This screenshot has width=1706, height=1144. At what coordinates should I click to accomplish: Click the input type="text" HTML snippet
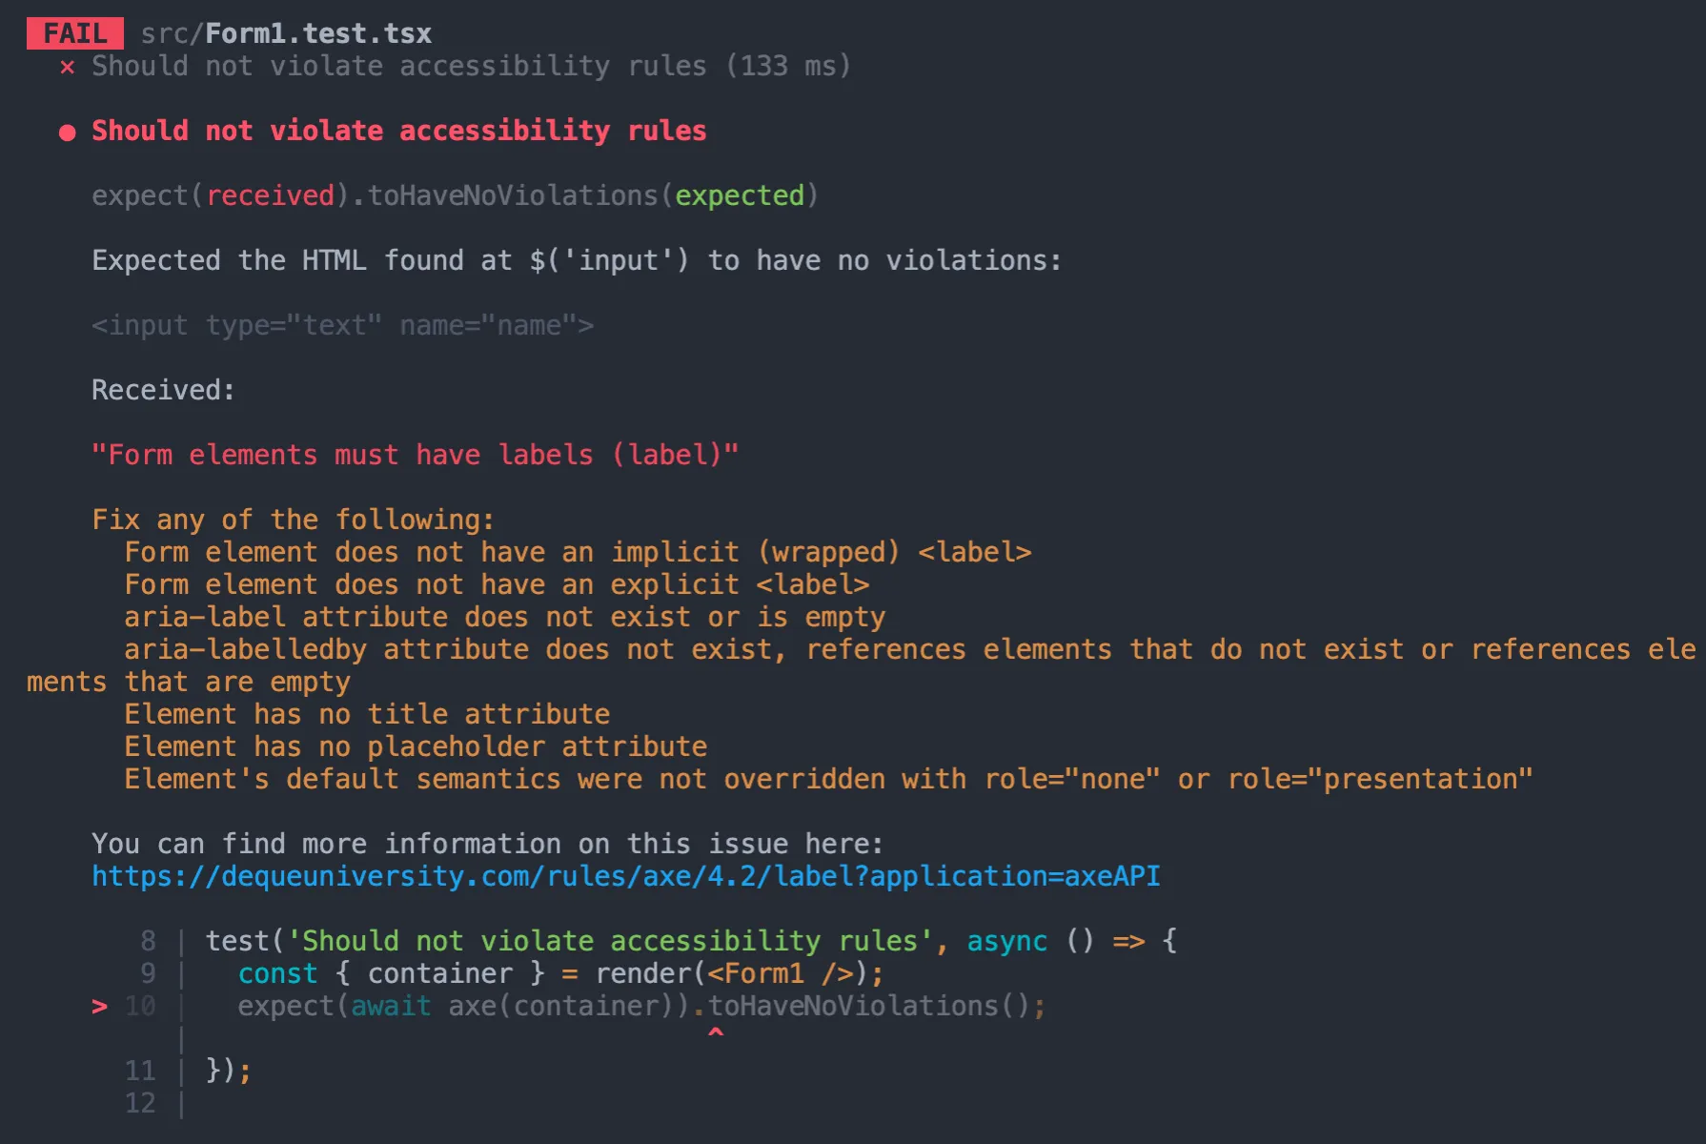click(x=342, y=325)
